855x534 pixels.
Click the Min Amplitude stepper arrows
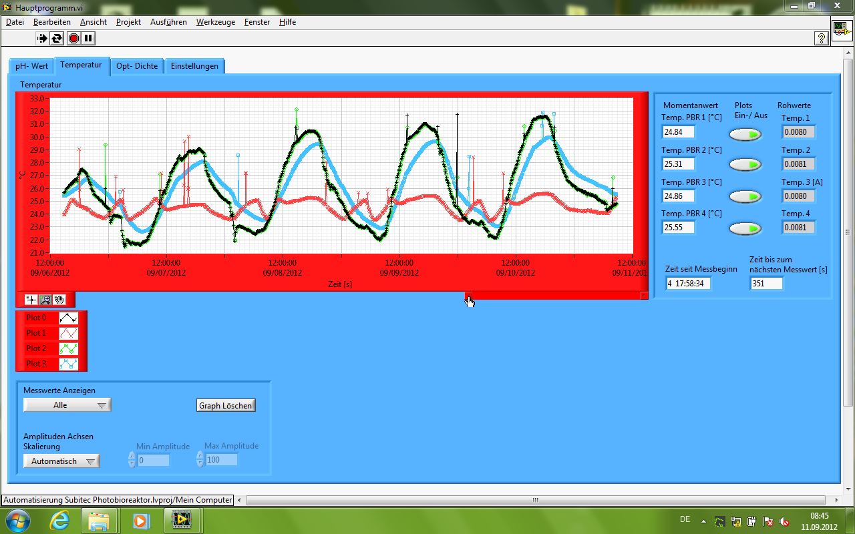(x=132, y=459)
